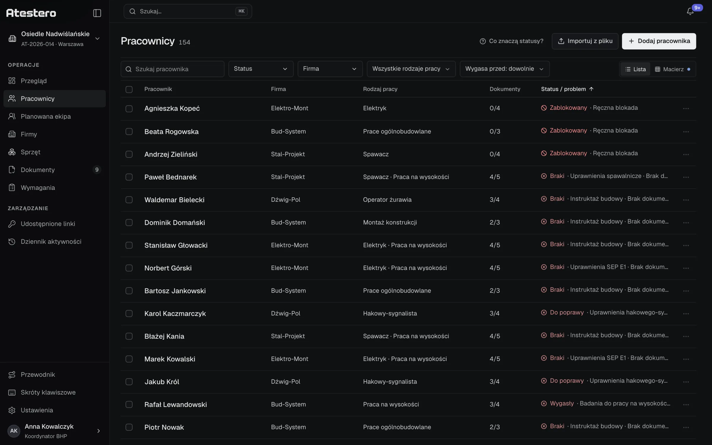The height and width of the screenshot is (445, 712).
Task: Collapse the sidebar with the panel icon
Action: (97, 13)
